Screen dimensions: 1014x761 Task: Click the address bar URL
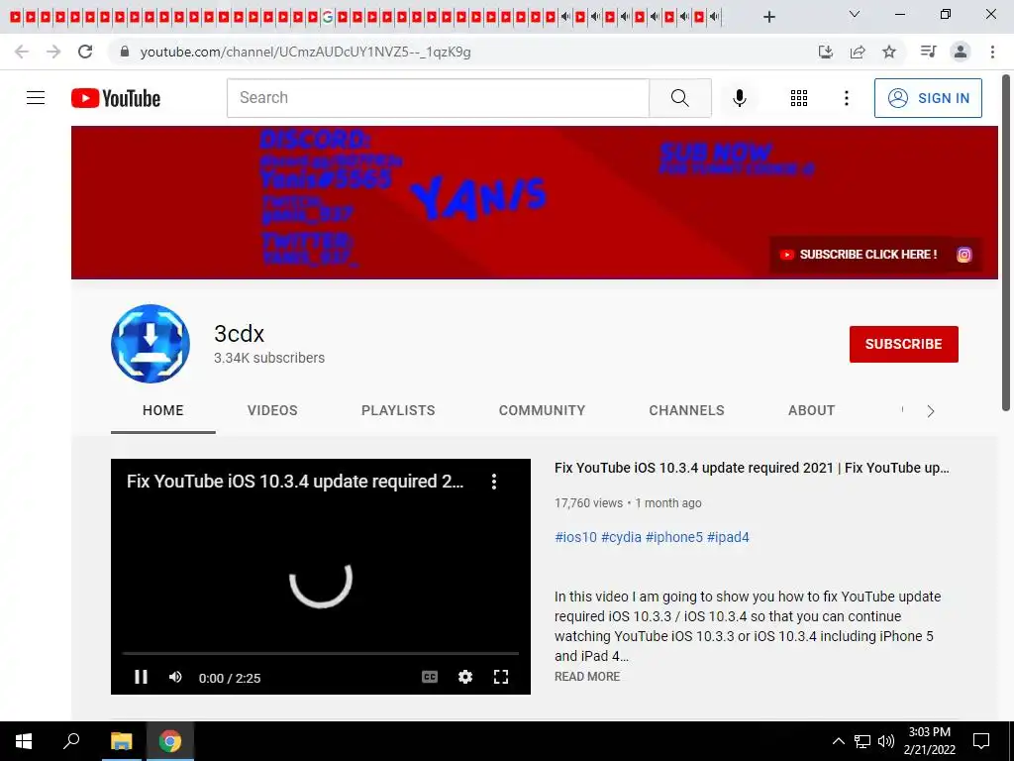click(x=305, y=52)
